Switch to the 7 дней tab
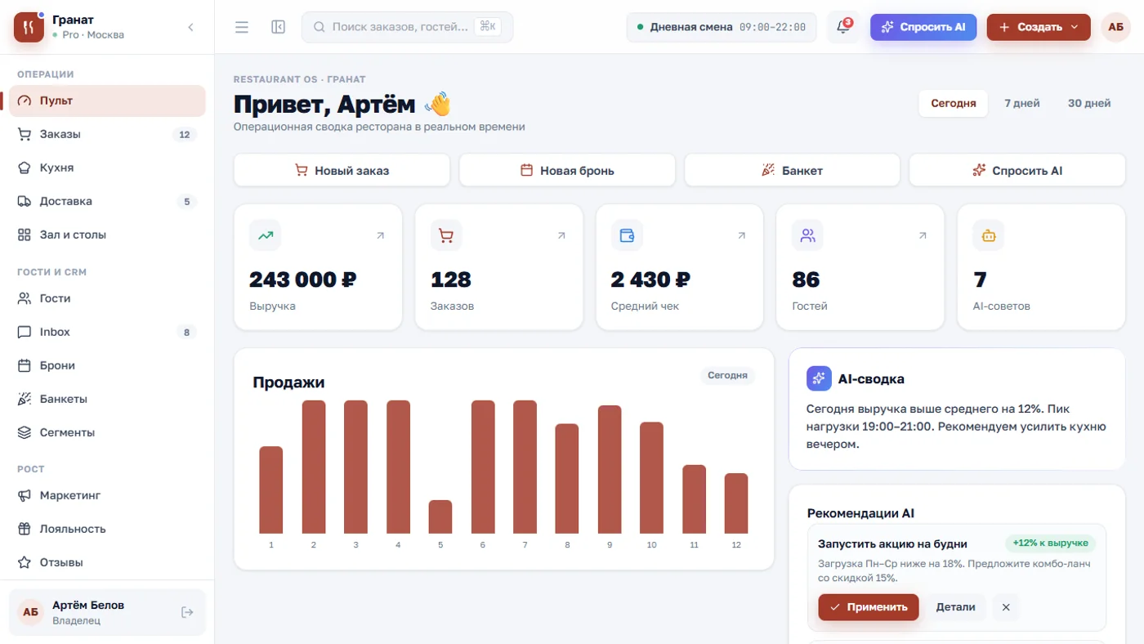Image resolution: width=1144 pixels, height=644 pixels. 1021,103
